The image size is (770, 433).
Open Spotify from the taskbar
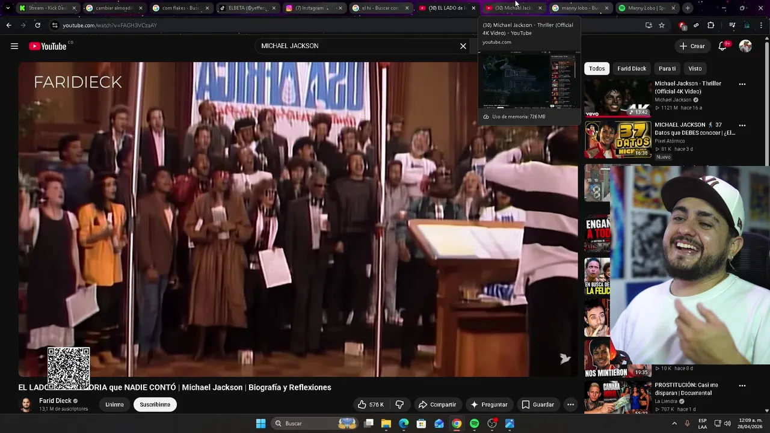point(474,423)
